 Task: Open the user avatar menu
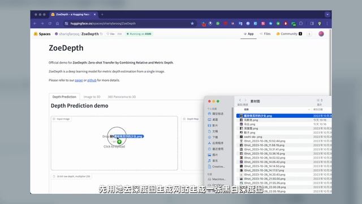(321, 34)
